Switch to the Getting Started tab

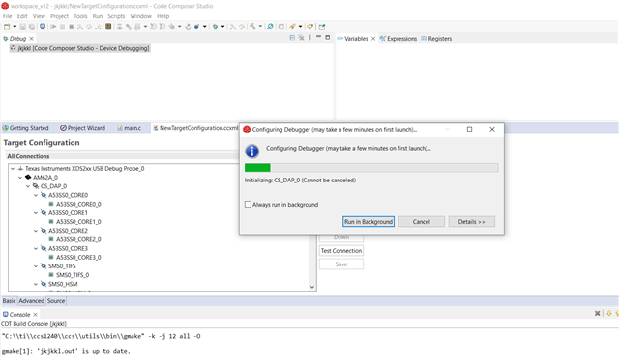click(x=25, y=128)
